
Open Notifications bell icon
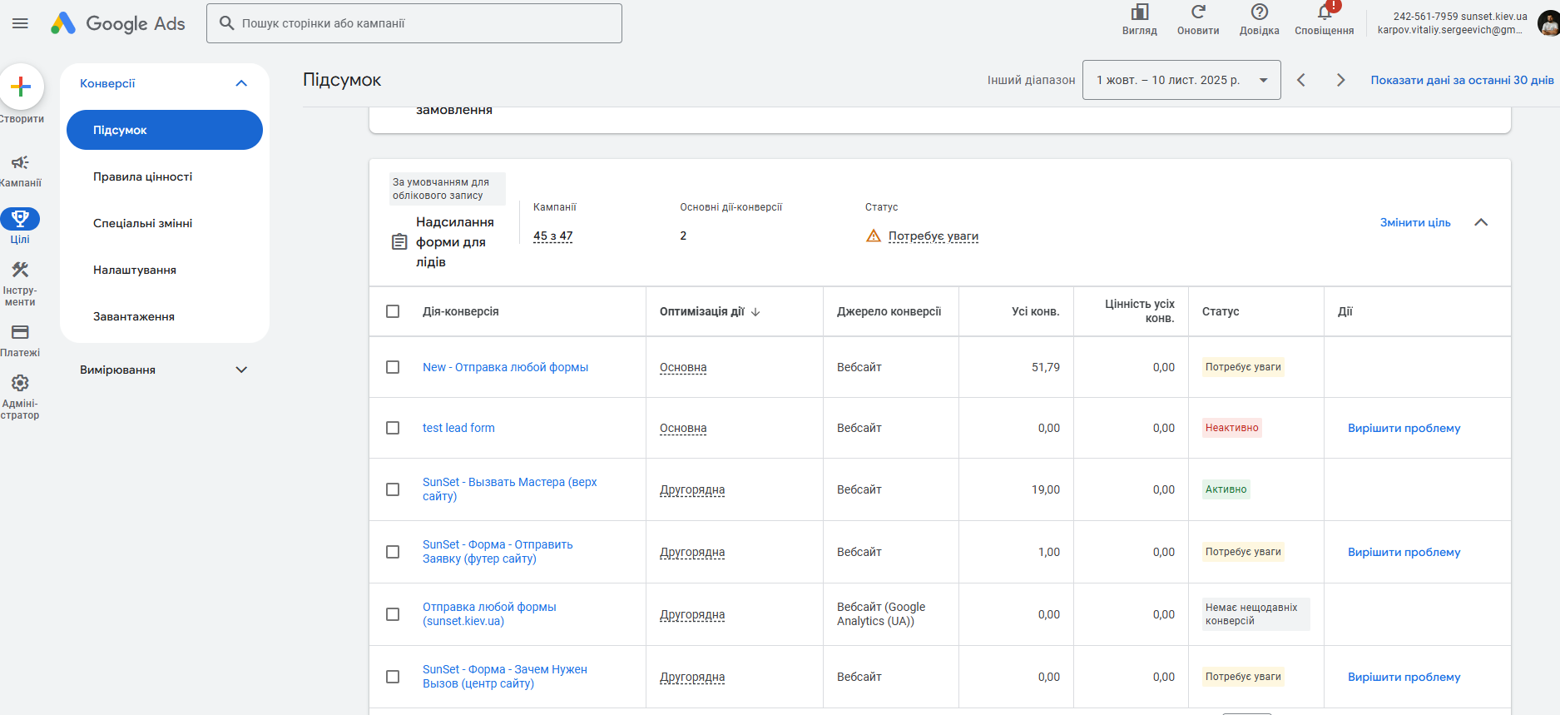click(x=1324, y=12)
